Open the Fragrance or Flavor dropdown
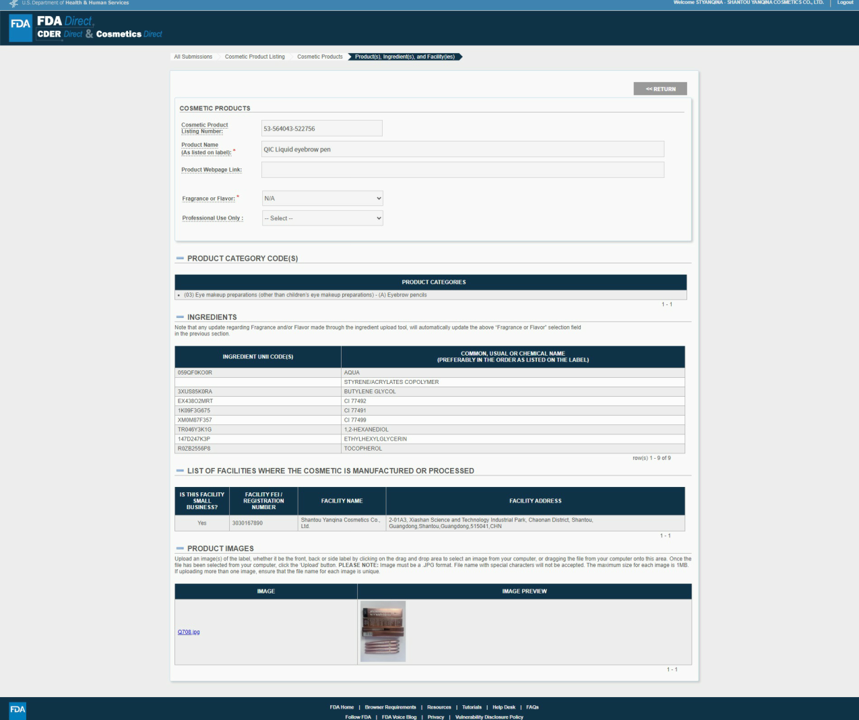 pos(322,199)
